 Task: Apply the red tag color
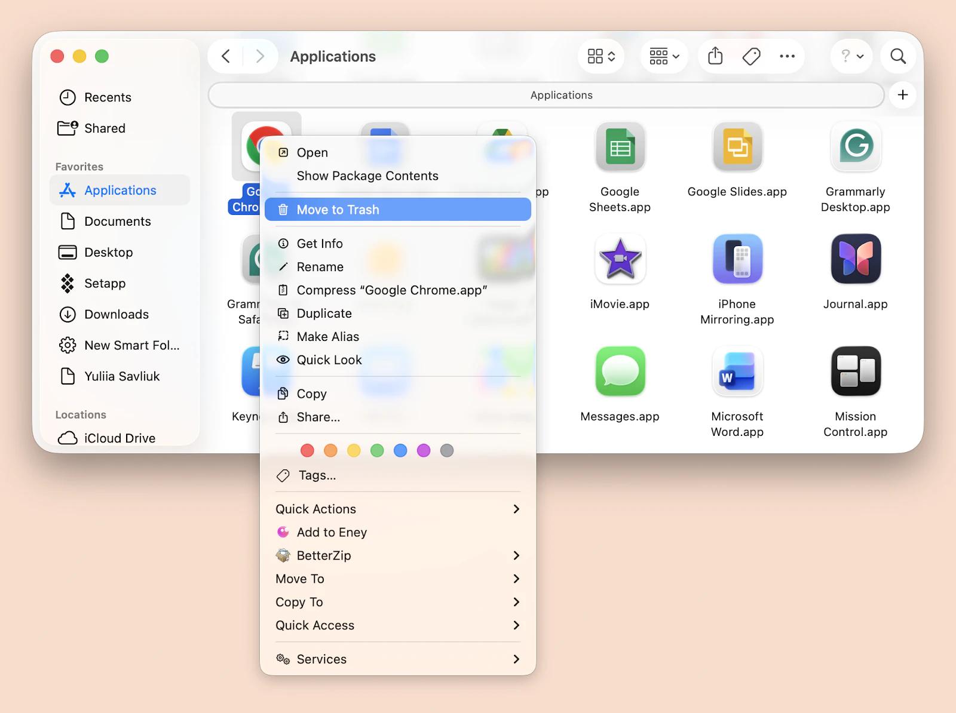pos(307,450)
